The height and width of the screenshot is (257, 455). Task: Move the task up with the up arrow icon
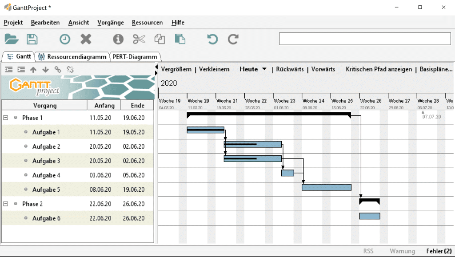[x=33, y=69]
